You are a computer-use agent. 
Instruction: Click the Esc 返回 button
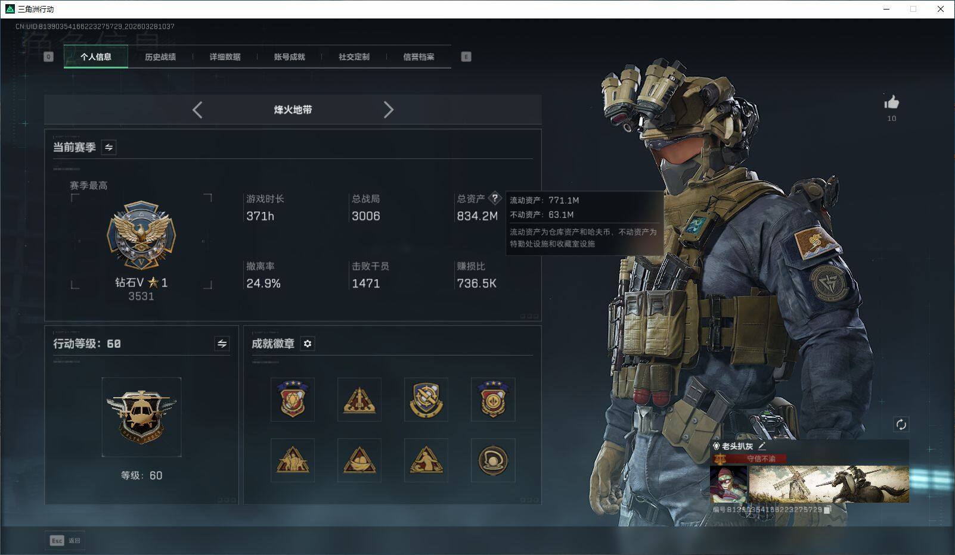point(65,541)
